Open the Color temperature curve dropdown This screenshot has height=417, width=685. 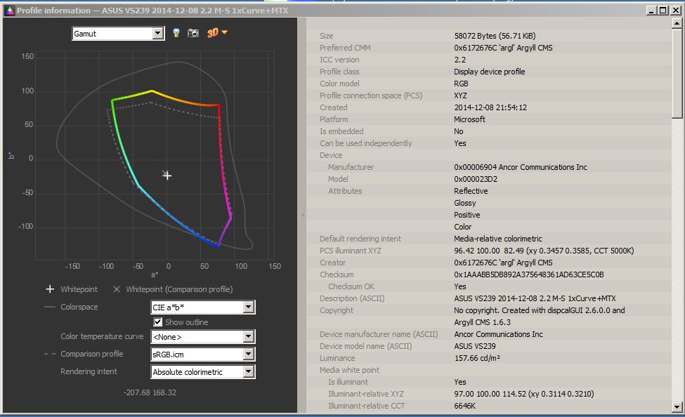point(248,337)
